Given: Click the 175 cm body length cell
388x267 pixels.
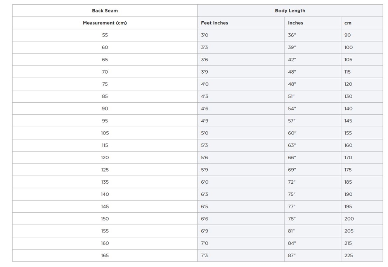Looking at the screenshot, I should pos(348,170).
